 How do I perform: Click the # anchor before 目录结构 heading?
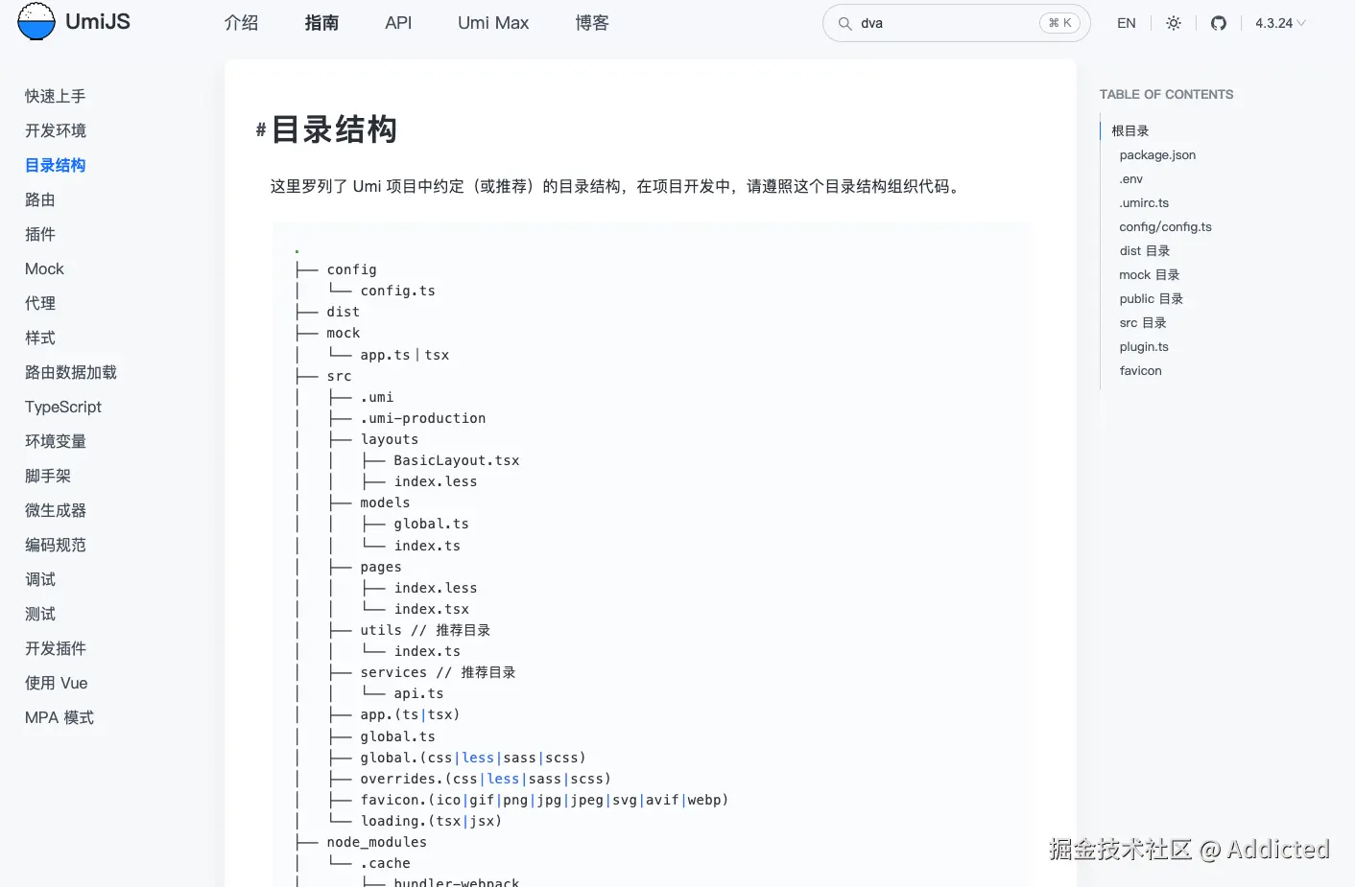pos(260,129)
